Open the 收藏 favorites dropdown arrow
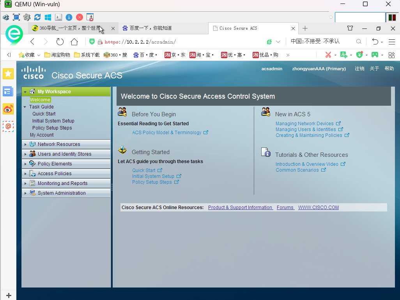Screen dimensions: 400x300 click(39, 55)
